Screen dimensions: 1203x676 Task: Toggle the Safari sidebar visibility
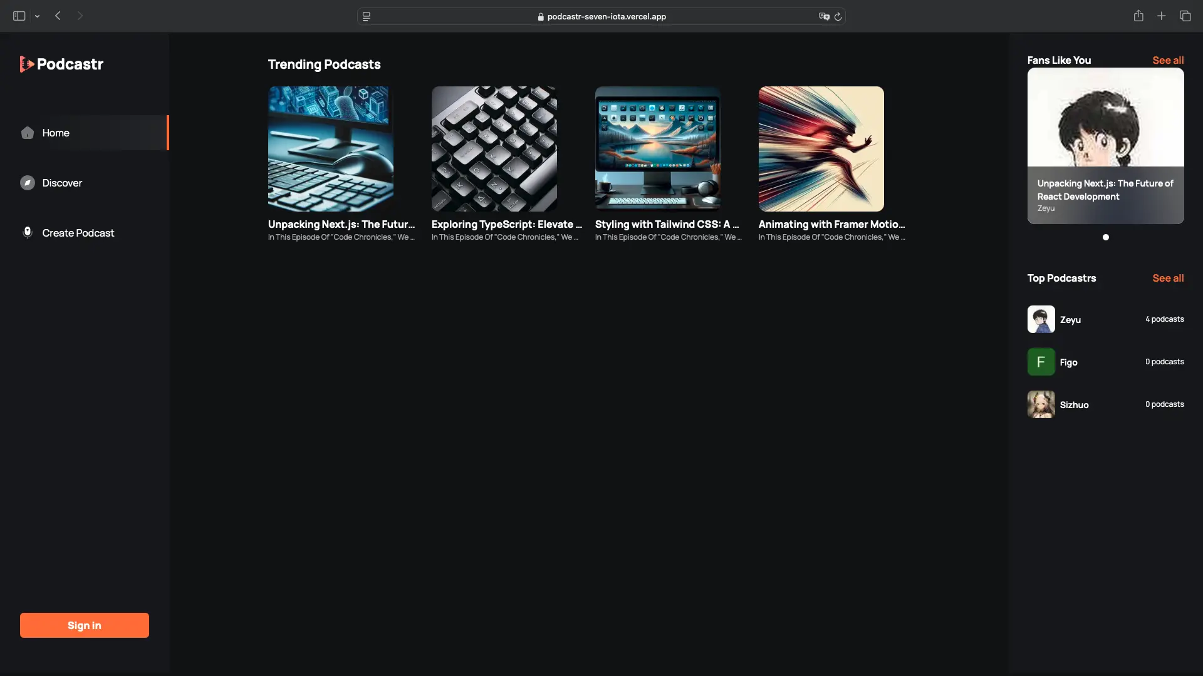click(x=18, y=16)
